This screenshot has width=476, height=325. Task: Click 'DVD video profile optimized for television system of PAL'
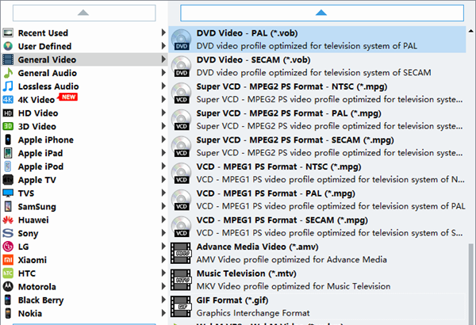(306, 46)
